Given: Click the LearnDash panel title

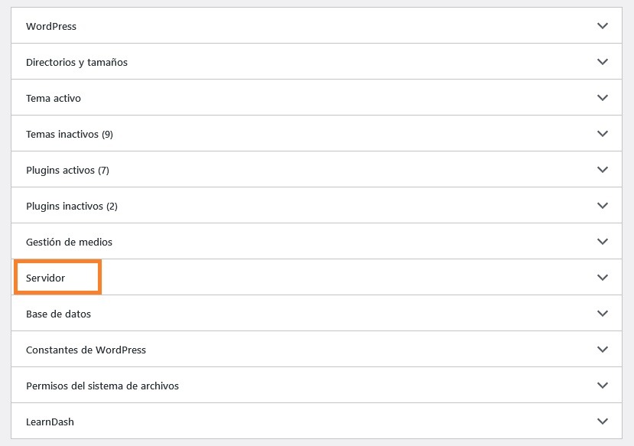Looking at the screenshot, I should [x=50, y=422].
